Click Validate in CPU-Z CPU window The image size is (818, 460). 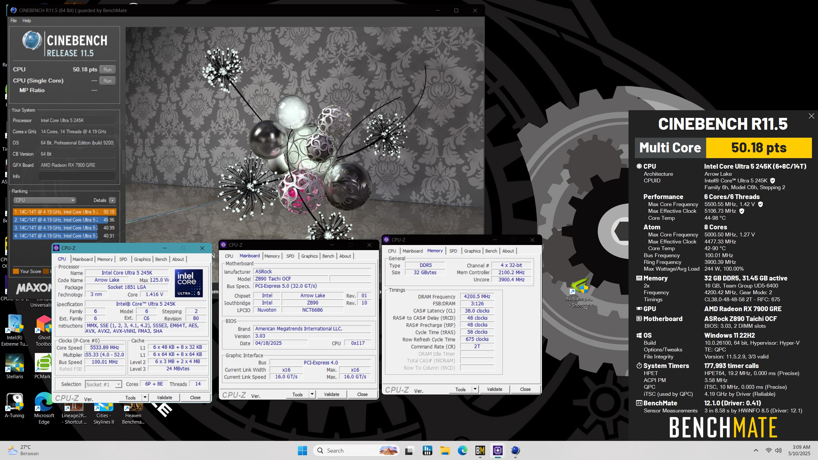(165, 397)
